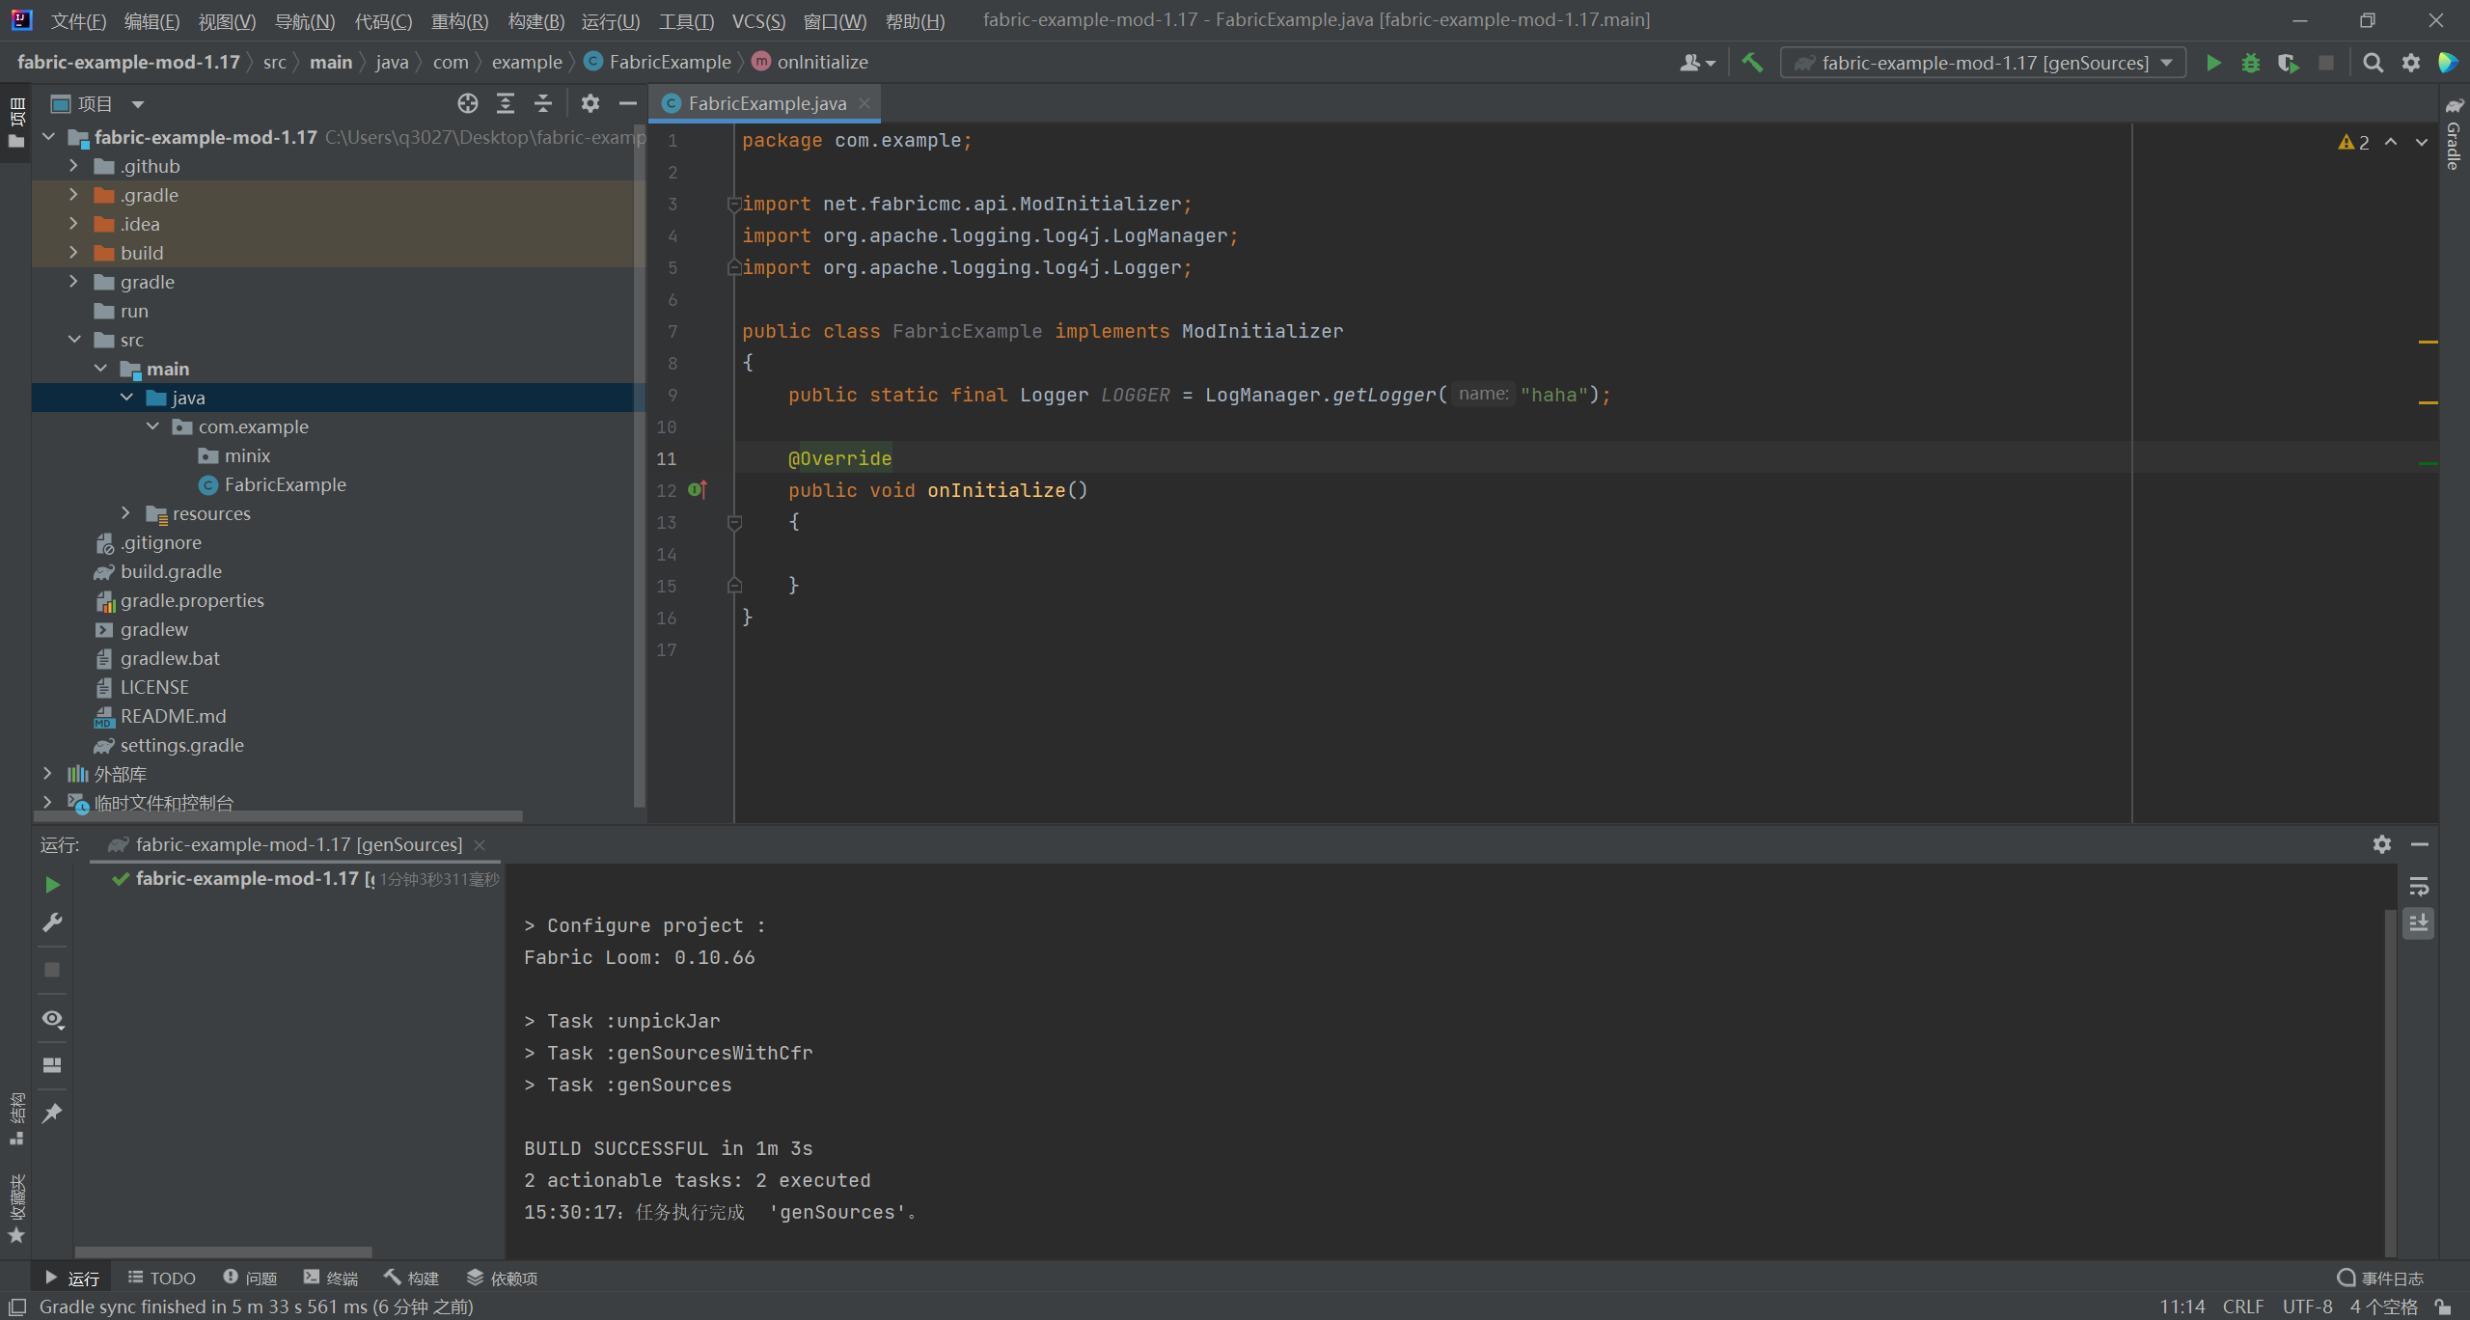Image resolution: width=2470 pixels, height=1320 pixels.
Task: Click the UTF-8 encoding in status bar
Action: [2307, 1306]
